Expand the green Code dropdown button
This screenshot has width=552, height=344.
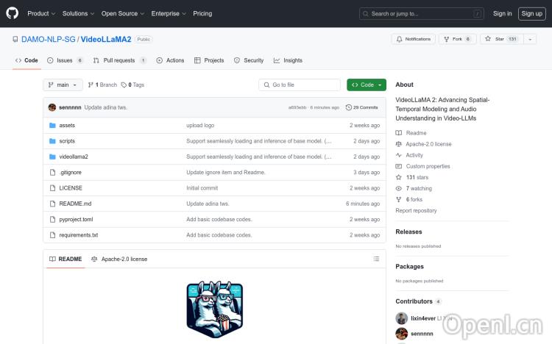[x=367, y=85]
